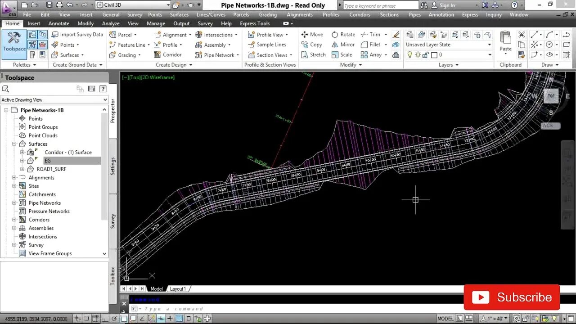Toggle the layer lock padlock icon
576x324 pixels.
click(426, 55)
